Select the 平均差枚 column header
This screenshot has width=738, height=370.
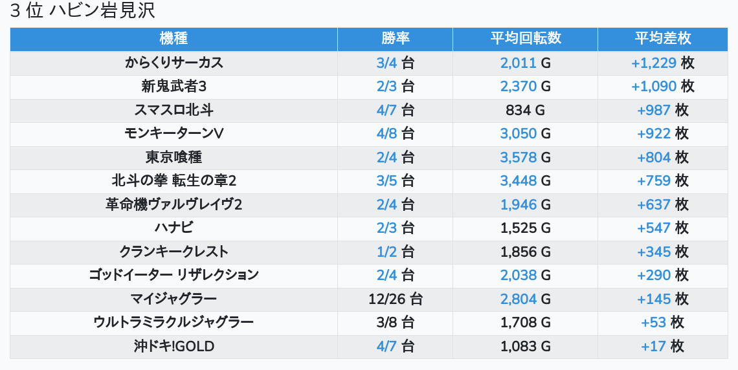click(x=662, y=39)
